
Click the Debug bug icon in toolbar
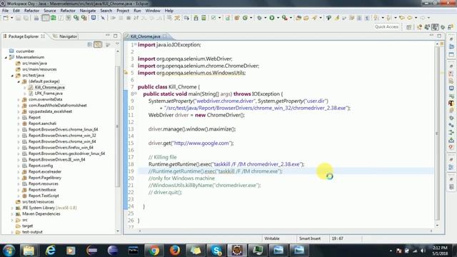259,18
